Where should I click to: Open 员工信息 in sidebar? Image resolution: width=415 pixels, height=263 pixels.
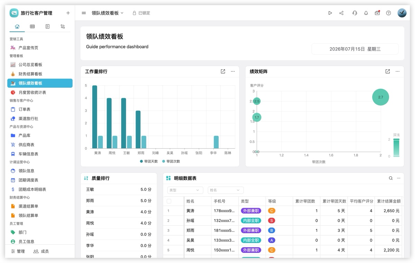click(40, 242)
